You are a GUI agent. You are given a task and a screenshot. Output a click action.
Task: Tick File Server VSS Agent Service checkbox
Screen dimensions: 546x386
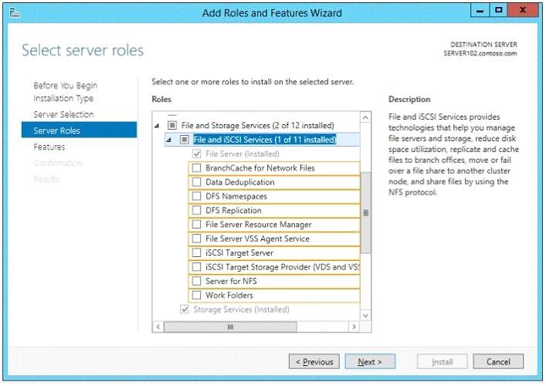pos(196,239)
